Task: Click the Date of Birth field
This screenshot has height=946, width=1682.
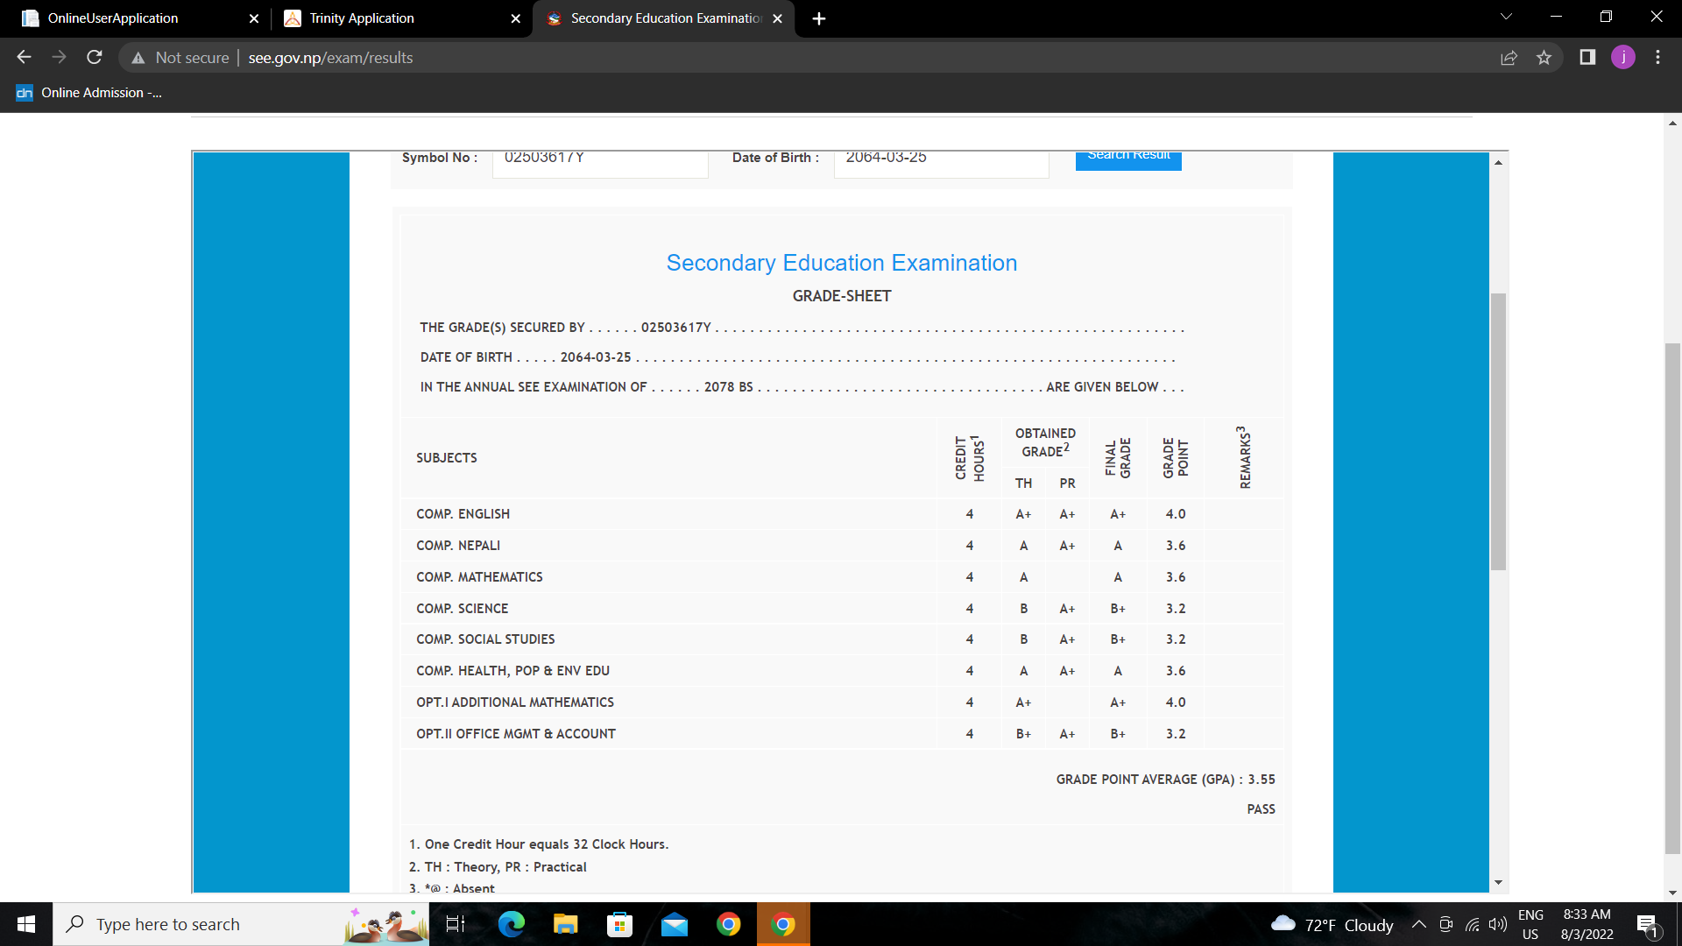Action: [940, 161]
